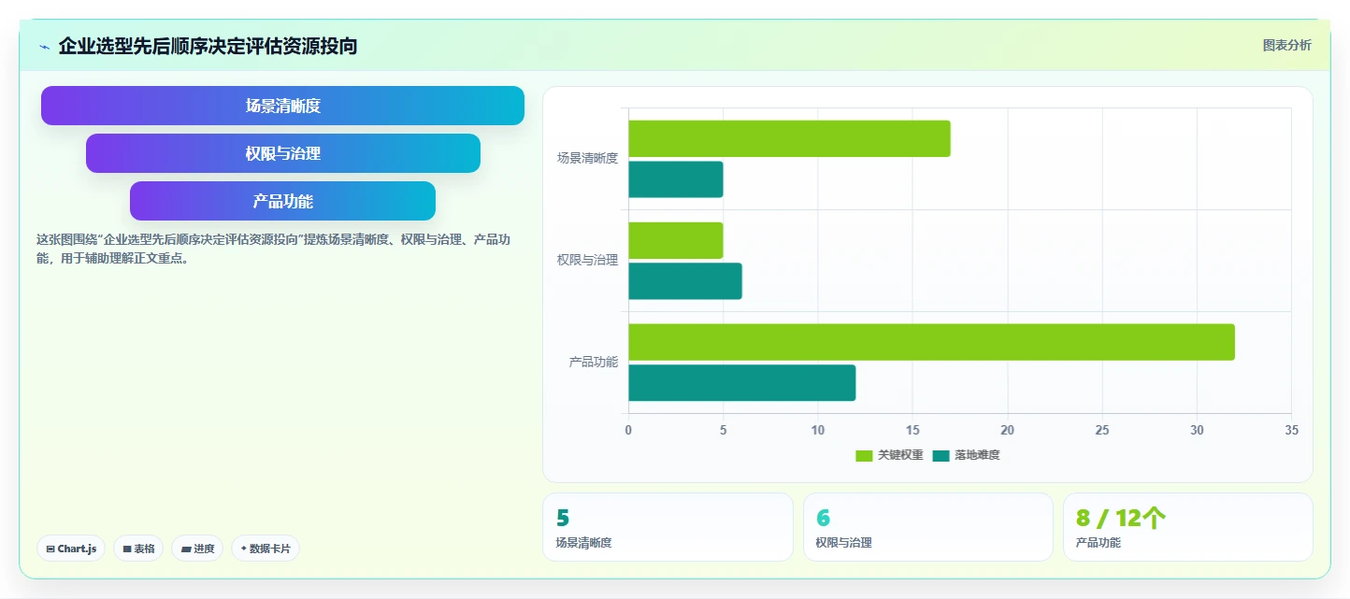Click the x-axis tick value 20
The width and height of the screenshot is (1350, 599).
pos(1007,430)
